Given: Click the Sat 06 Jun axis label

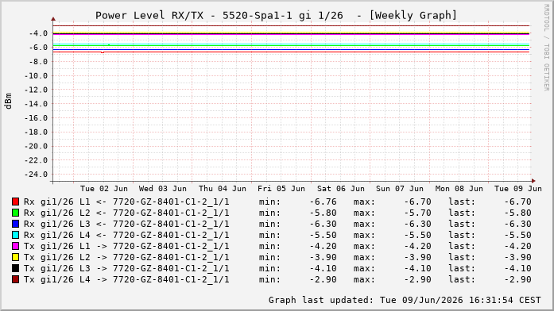Looking at the screenshot, I should pos(341,189).
